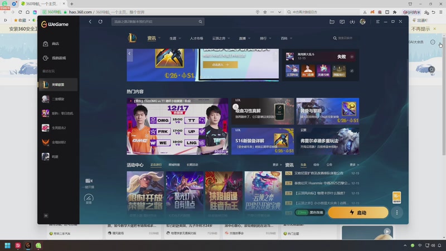Select the purple-icon 零日危机 game in sidebar
The width and height of the screenshot is (446, 251).
coord(58,113)
